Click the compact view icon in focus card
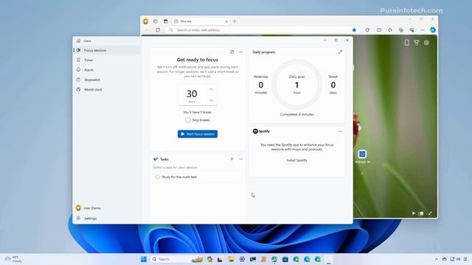 pos(232,52)
